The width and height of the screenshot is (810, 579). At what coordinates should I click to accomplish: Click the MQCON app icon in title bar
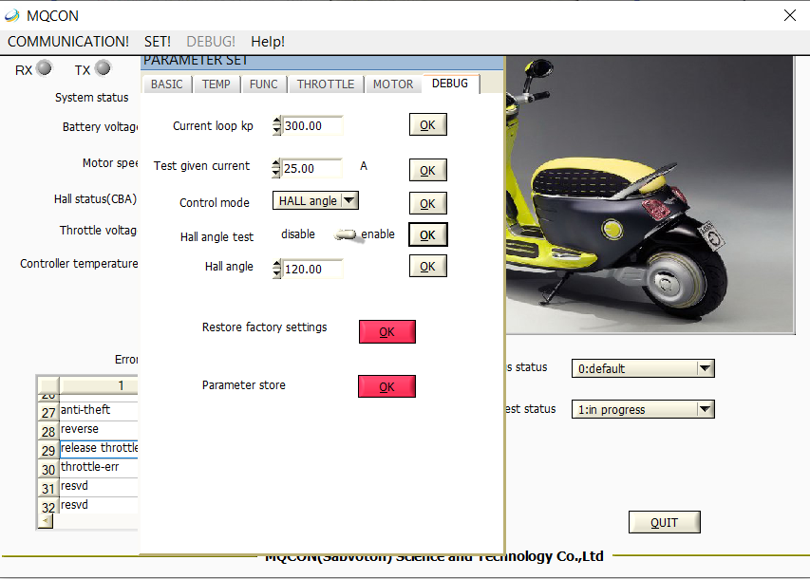(x=13, y=15)
